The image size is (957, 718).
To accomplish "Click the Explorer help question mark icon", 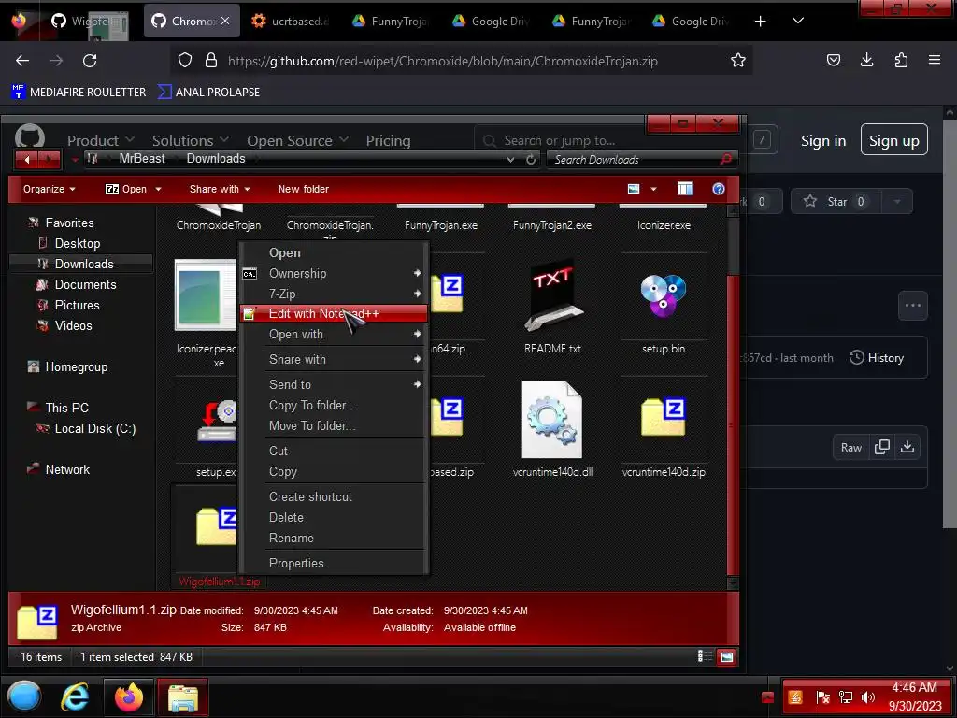I will pos(719,189).
